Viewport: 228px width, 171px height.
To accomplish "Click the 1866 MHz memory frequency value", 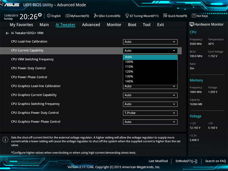I will point(196,92).
